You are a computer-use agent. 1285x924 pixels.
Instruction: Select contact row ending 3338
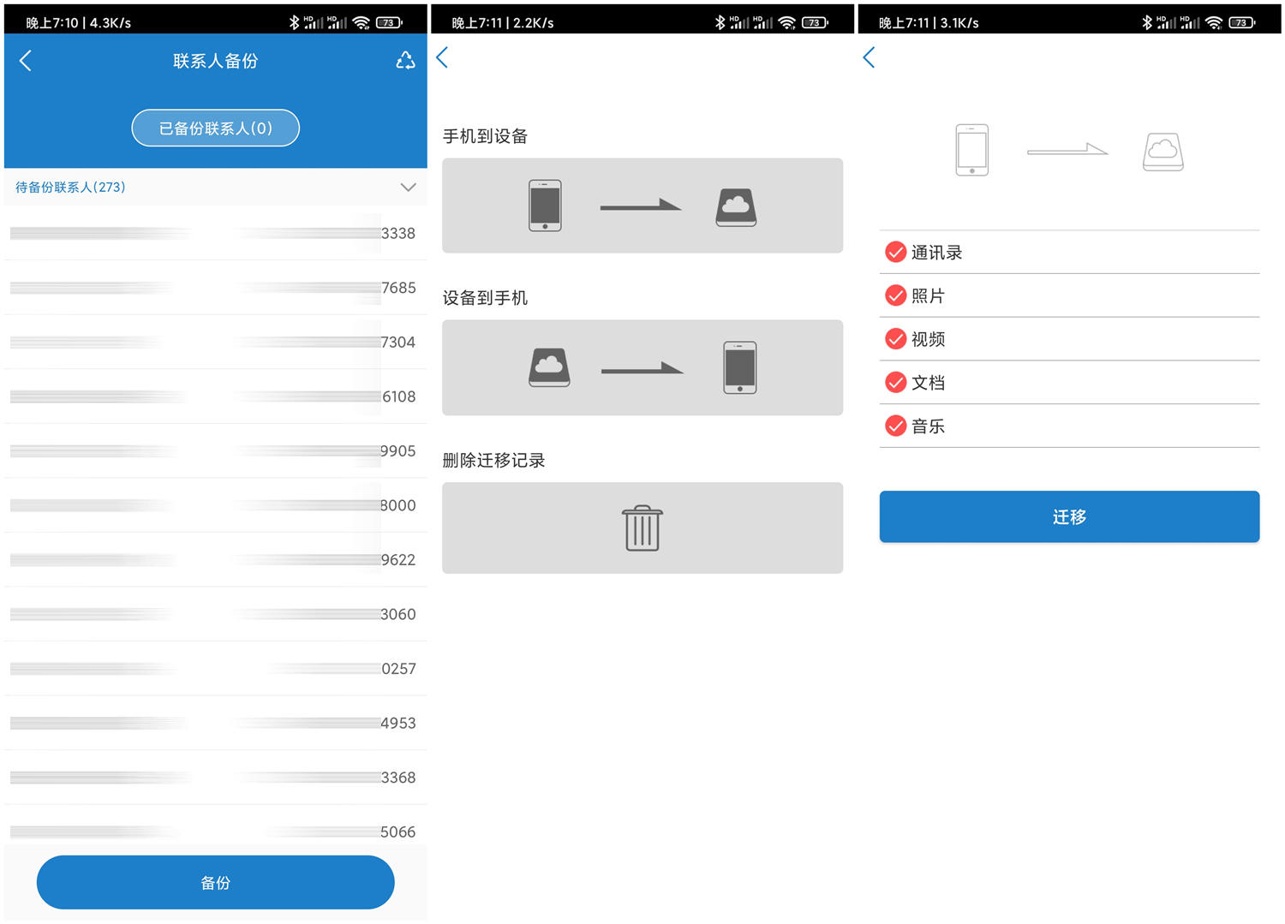(215, 233)
